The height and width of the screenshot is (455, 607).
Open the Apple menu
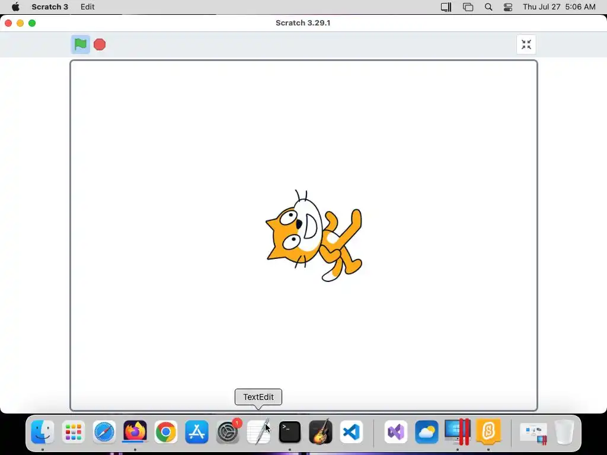(15, 7)
